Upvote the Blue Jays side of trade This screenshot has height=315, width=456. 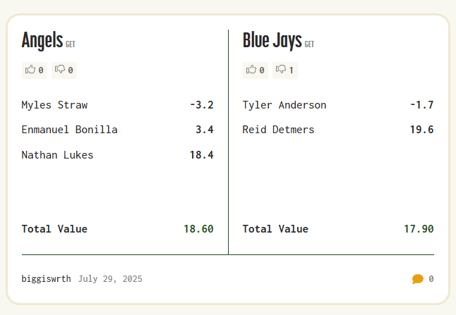click(256, 70)
